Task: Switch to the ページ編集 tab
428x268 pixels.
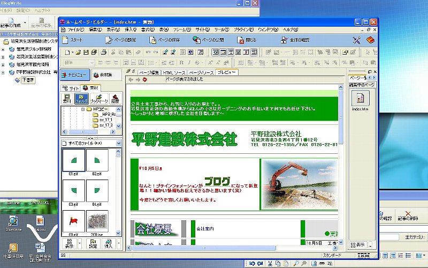Action: tap(149, 72)
